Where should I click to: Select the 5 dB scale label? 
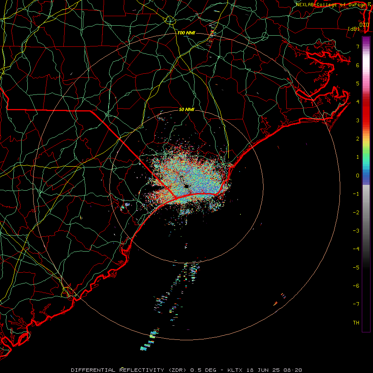[x=358, y=83]
